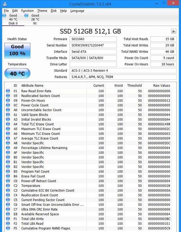The image size is (181, 232).
Task: Open the Theme menu
Action: click(42, 11)
